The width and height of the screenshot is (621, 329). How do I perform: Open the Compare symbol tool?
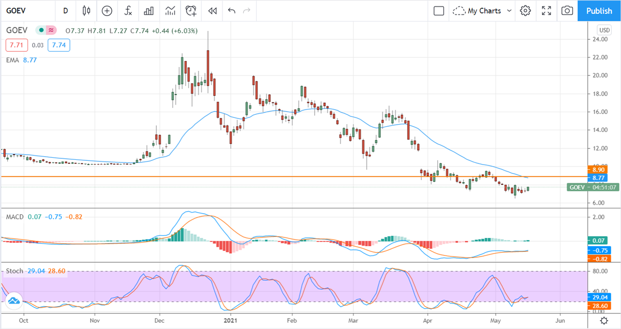click(107, 10)
